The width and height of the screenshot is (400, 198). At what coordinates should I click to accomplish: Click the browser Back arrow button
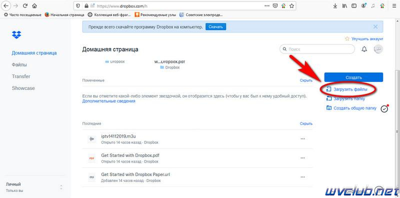5,5
